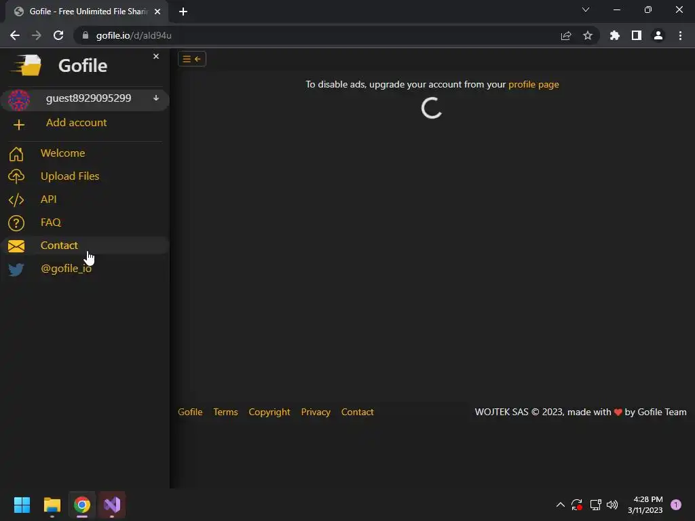Show hidden system tray icons
This screenshot has height=521, width=695.
560,505
